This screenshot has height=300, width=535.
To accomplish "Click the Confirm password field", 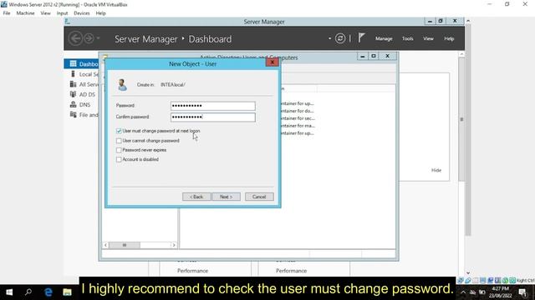I will tap(213, 117).
